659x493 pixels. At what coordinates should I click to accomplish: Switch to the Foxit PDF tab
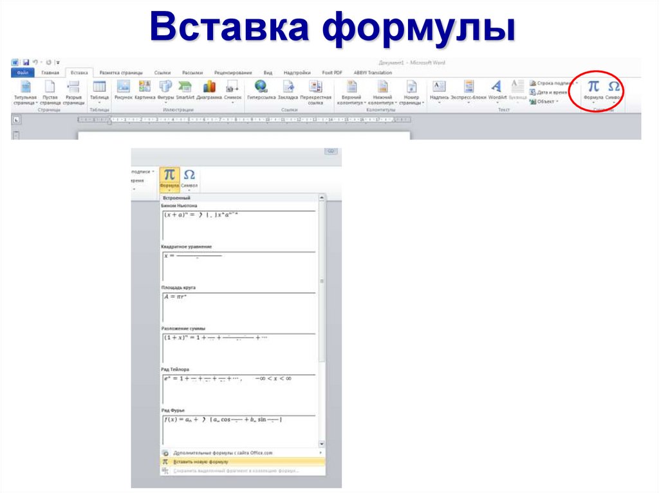coord(332,73)
